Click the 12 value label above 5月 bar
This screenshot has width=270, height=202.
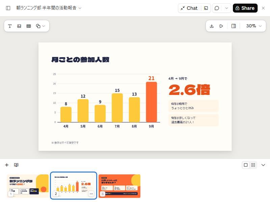[83, 96]
